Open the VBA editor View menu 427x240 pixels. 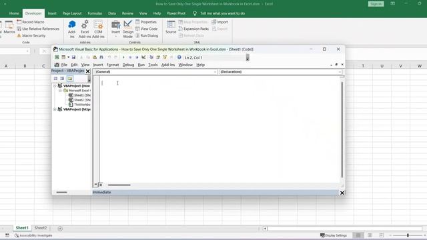pyautogui.click(x=85, y=65)
